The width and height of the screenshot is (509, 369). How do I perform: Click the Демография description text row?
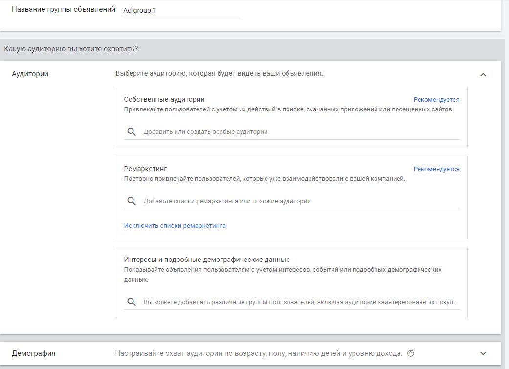[258, 353]
